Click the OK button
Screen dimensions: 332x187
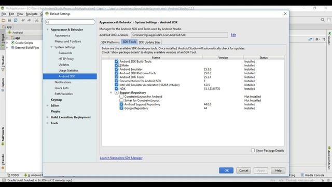coord(226,170)
